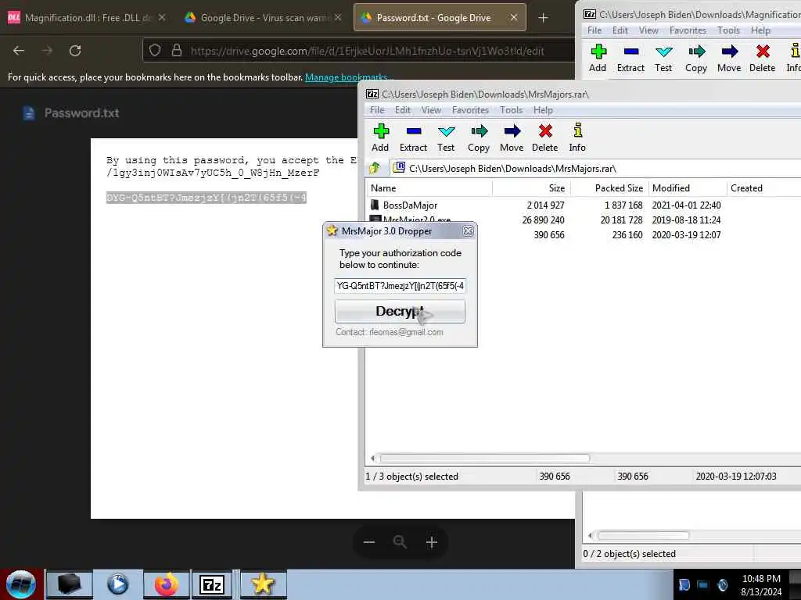
Task: Click Delete in the Magnification 7-Zip window
Action: click(x=762, y=58)
